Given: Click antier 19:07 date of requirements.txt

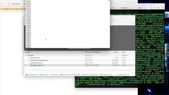Looking at the screenshot, I should click(x=89, y=63).
